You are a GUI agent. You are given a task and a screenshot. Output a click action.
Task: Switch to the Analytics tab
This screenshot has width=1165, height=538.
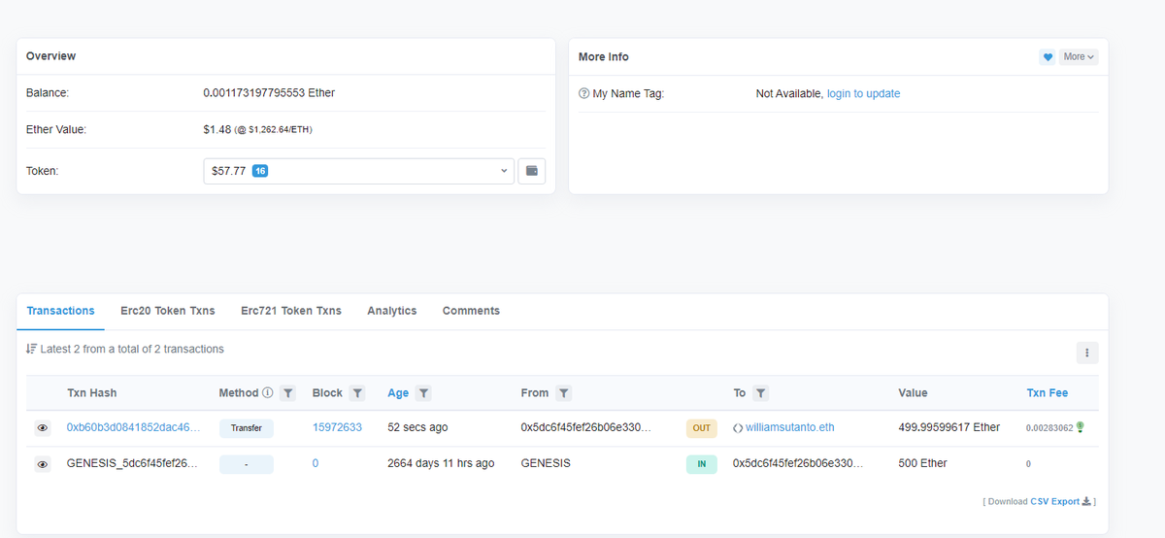point(392,311)
